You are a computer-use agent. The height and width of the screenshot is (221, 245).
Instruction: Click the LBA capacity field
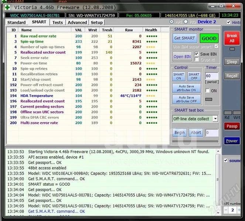190,15
